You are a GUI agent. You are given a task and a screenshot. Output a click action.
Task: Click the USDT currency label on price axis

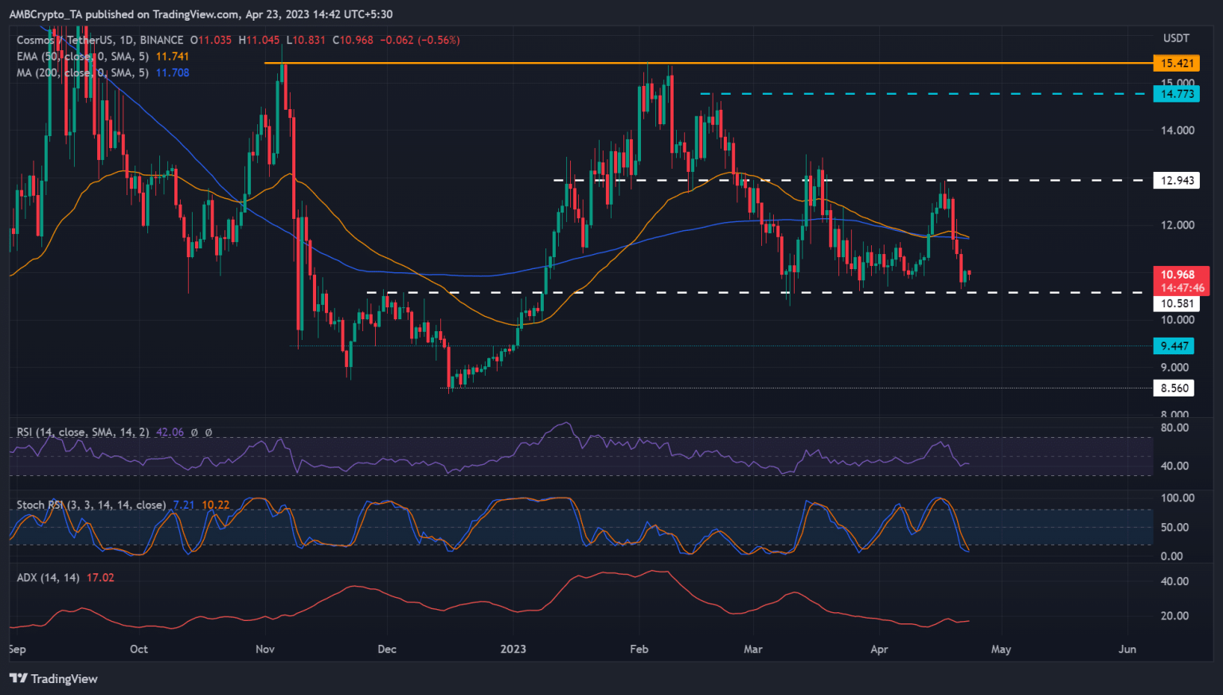tap(1175, 38)
